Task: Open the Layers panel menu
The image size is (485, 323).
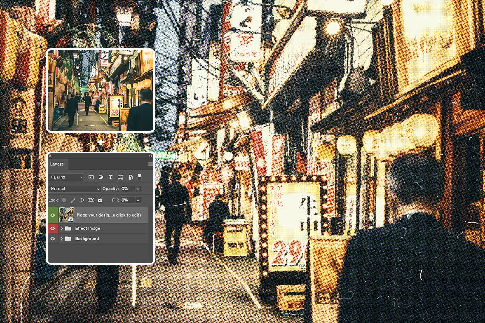Action: click(x=150, y=164)
